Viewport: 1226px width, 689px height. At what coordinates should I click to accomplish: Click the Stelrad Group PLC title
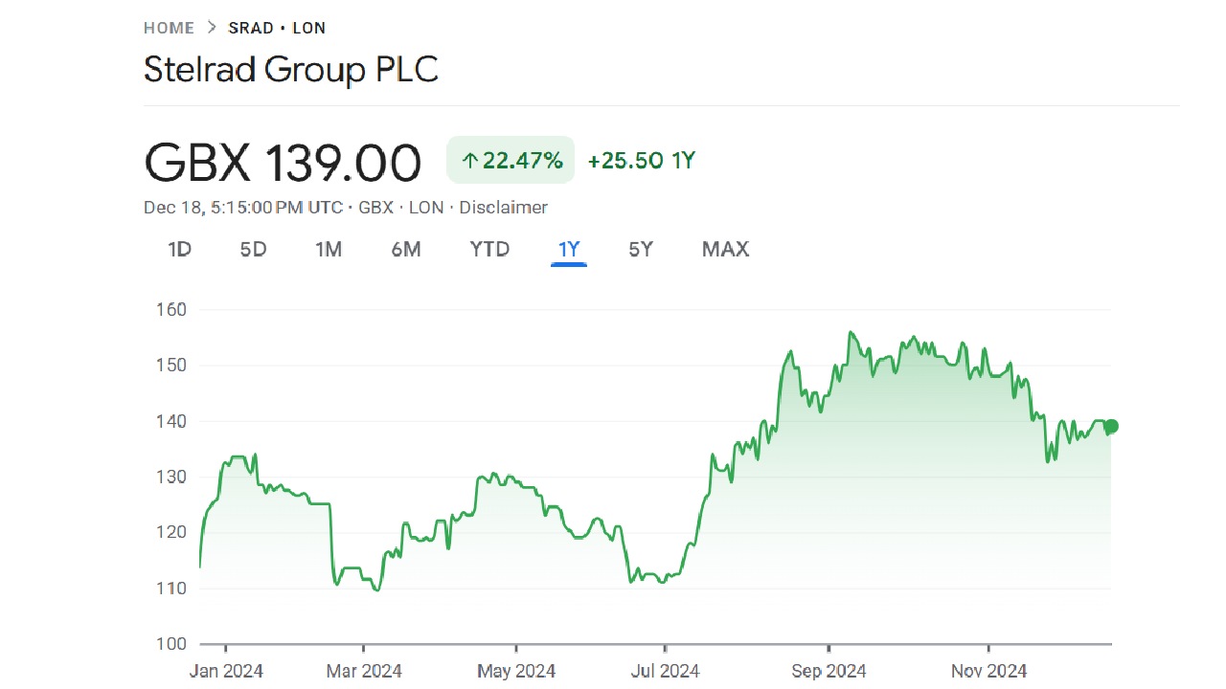(291, 70)
